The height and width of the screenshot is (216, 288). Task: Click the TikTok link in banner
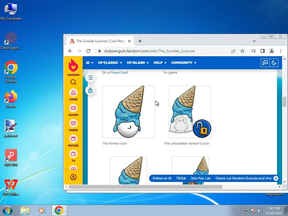click(x=181, y=178)
